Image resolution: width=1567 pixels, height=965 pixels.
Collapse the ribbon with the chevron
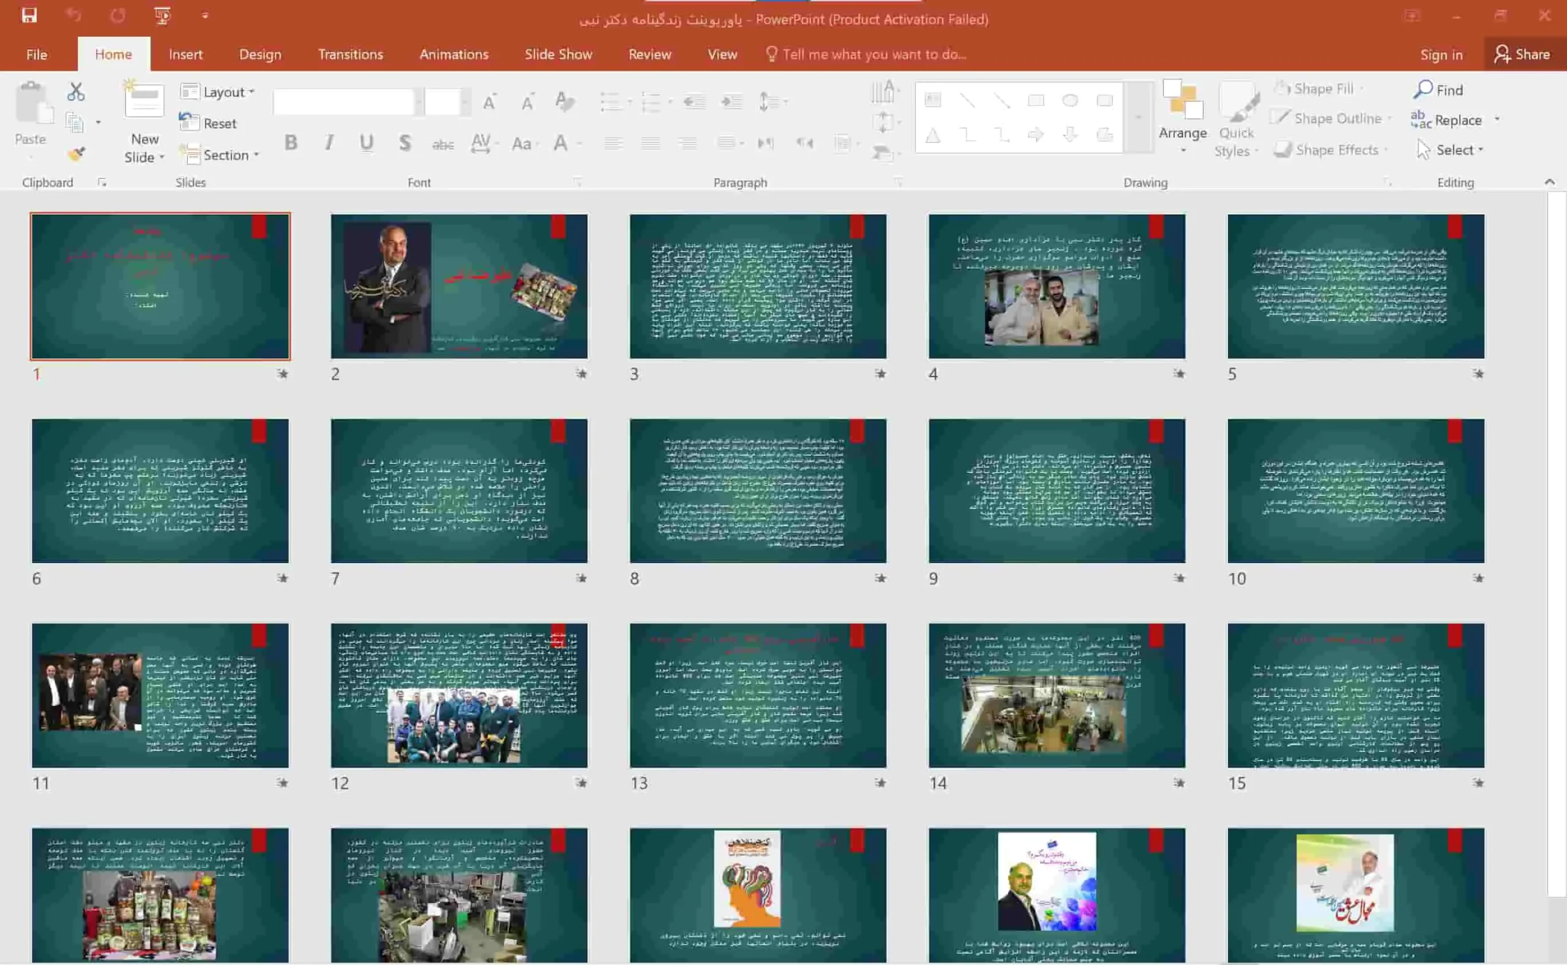1549,182
